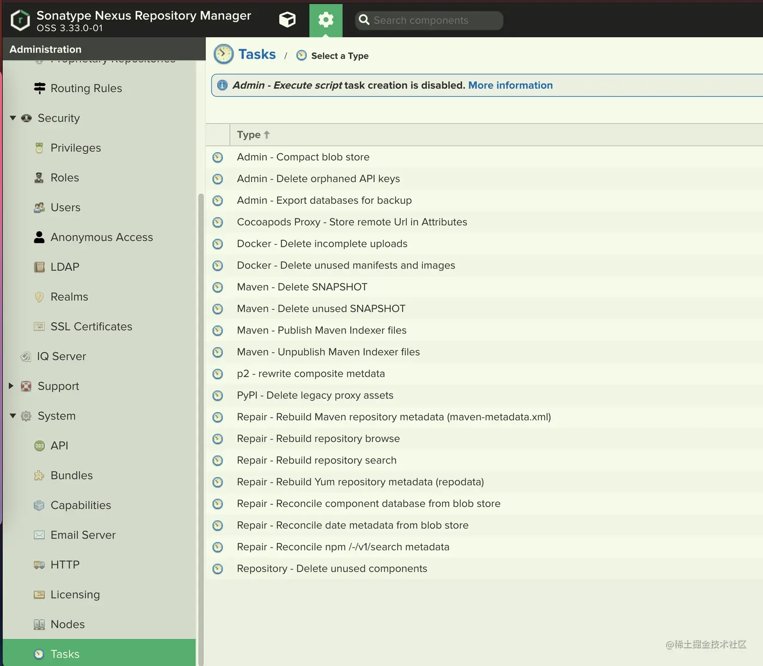Click the Administration gear icon in header
This screenshot has height=666, width=763.
325,20
